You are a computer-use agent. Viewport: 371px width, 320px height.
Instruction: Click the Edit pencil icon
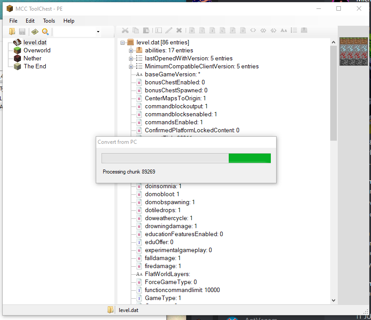tap(169, 30)
